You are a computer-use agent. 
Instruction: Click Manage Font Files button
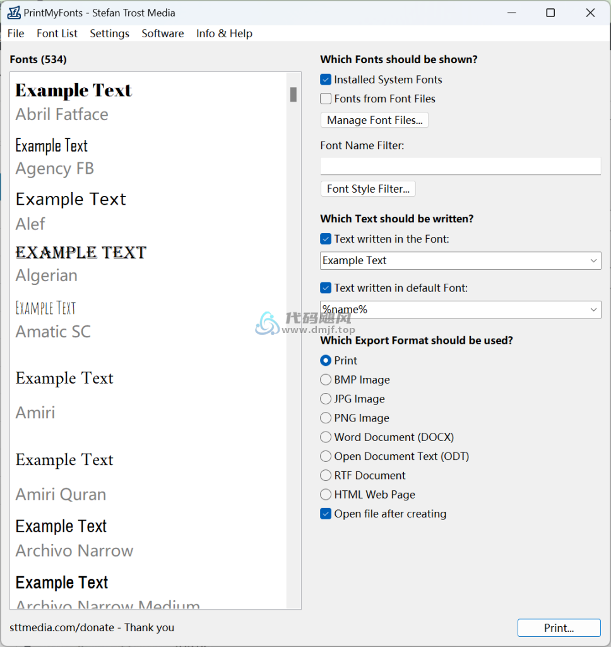[374, 120]
